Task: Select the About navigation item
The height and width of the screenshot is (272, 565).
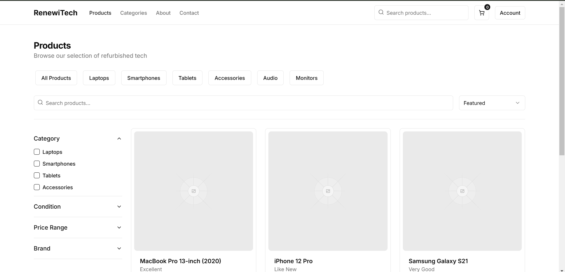Action: [163, 13]
